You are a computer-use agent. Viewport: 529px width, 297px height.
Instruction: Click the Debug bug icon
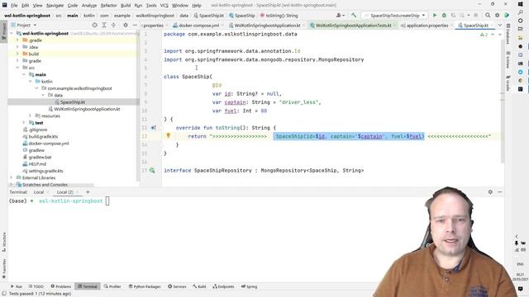coord(444,16)
